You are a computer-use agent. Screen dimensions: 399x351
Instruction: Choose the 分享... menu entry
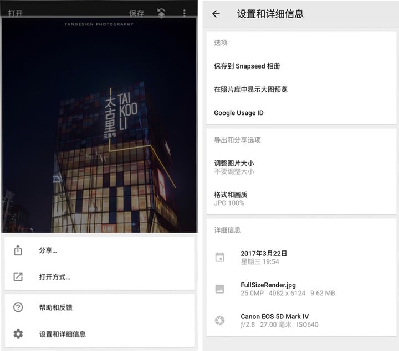tap(100, 250)
